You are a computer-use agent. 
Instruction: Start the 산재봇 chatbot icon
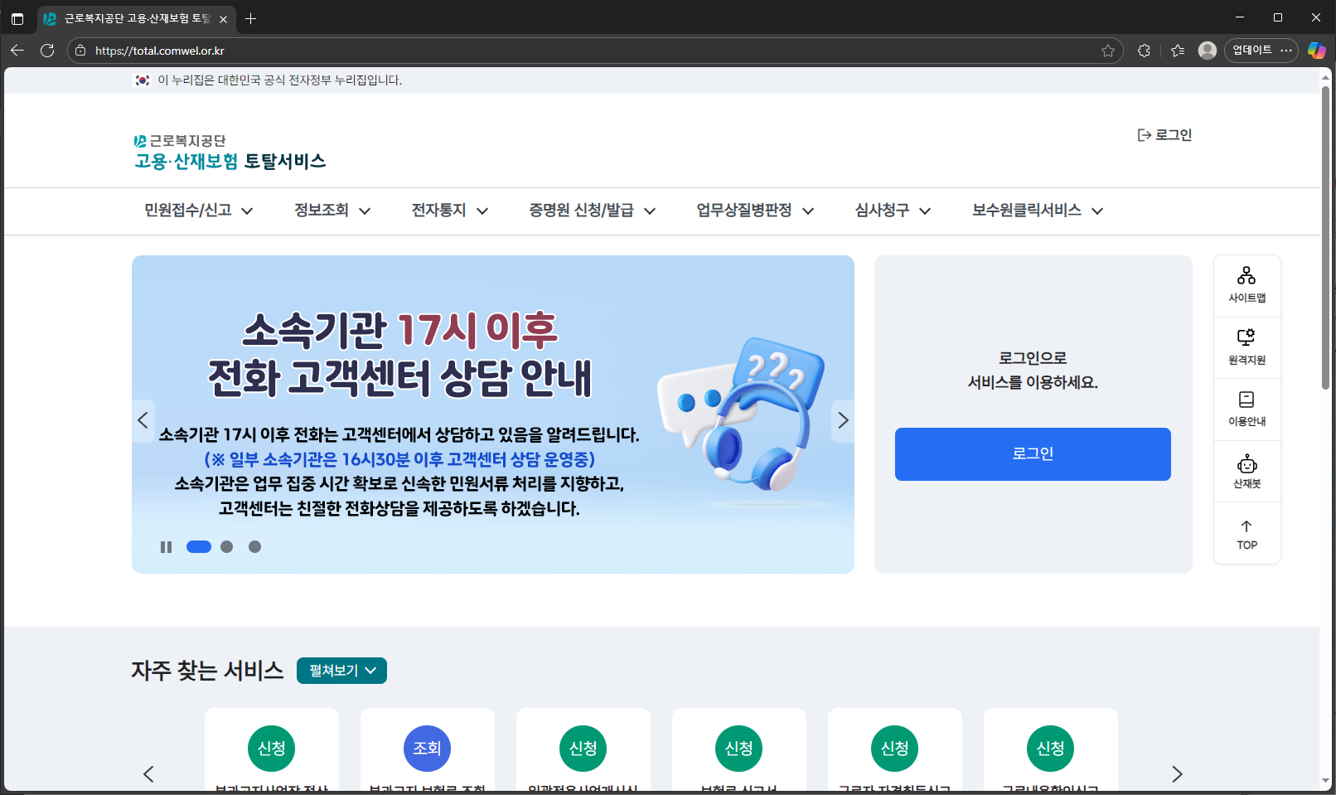tap(1246, 471)
